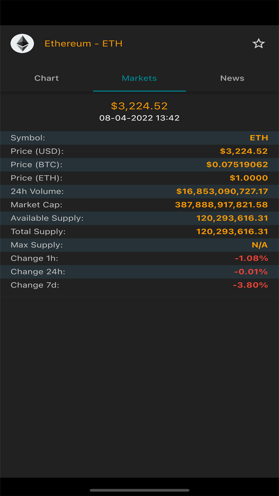
Task: Click the timestamp 08-04-2022 13:42
Action: click(x=139, y=118)
